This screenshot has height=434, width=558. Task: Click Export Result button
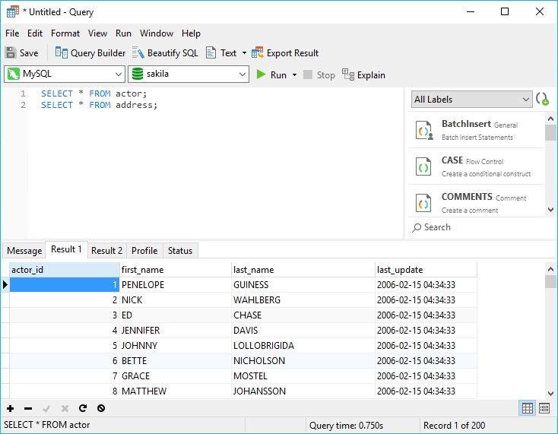tap(284, 53)
